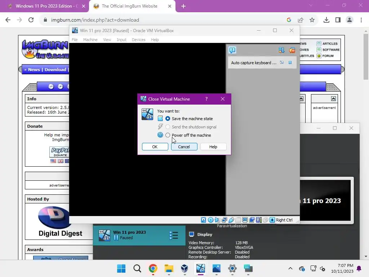Click the disable icon on the Auto capture keyboard message
369x277 pixels.
pyautogui.click(x=282, y=62)
